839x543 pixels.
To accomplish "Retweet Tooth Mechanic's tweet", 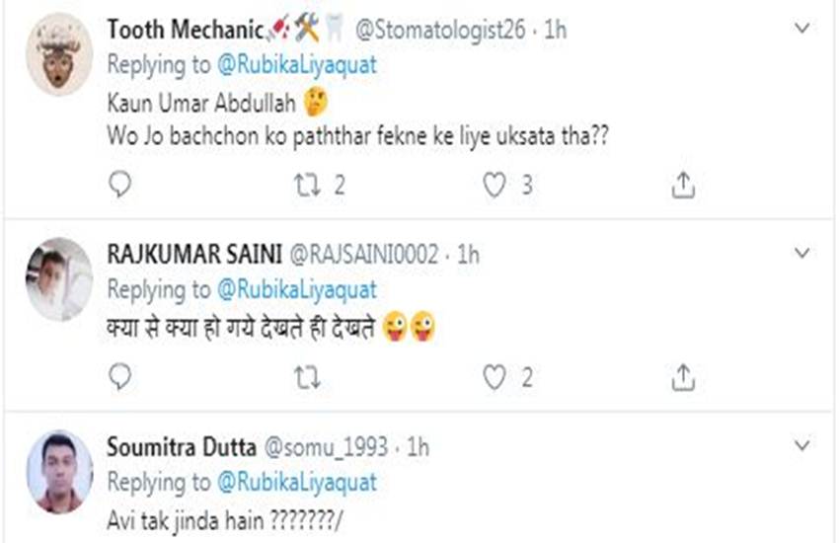I will 308,185.
